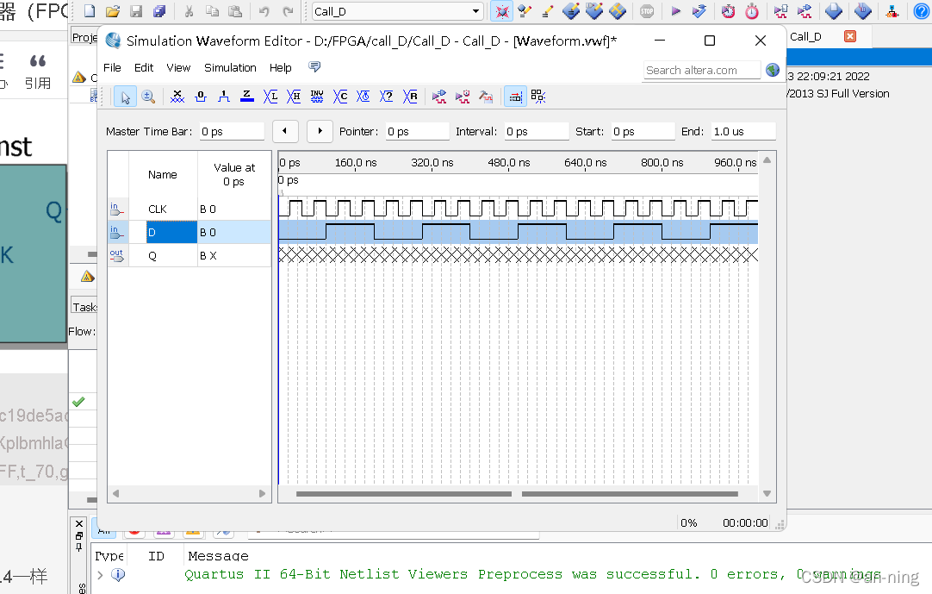Screen dimensions: 932x594
Task: Apply Random Values (R) tool
Action: [x=410, y=97]
